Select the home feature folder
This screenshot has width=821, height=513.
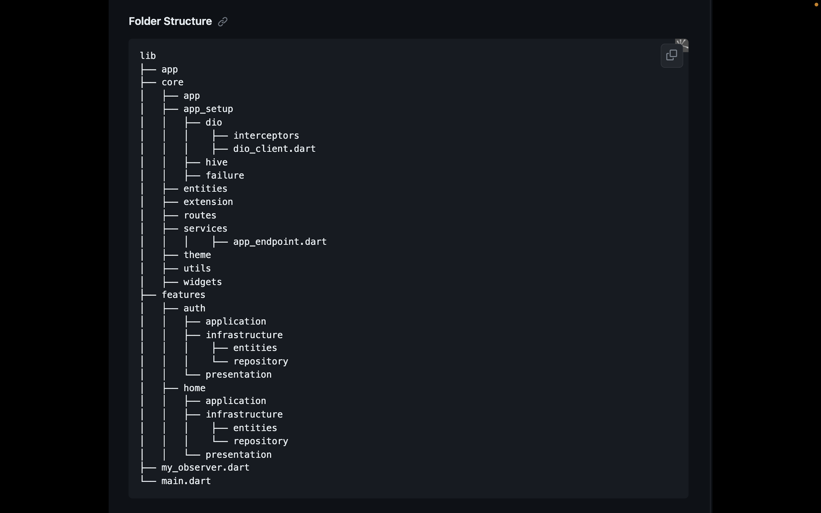click(x=194, y=388)
